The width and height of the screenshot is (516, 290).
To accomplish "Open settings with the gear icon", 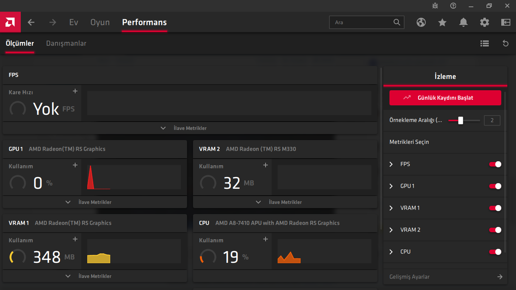I will 485,22.
